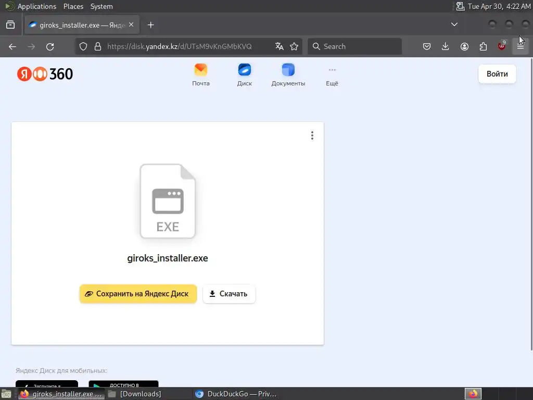Open a new browser tab
The image size is (533, 400).
(x=150, y=25)
